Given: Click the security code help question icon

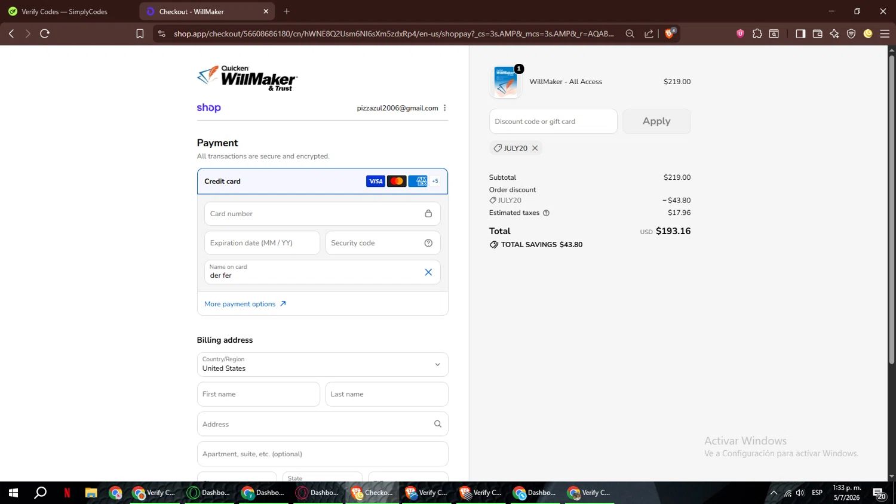Looking at the screenshot, I should tap(428, 243).
